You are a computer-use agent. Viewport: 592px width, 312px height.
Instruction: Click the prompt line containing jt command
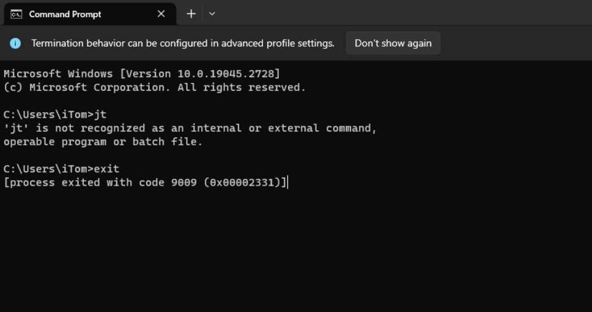55,115
